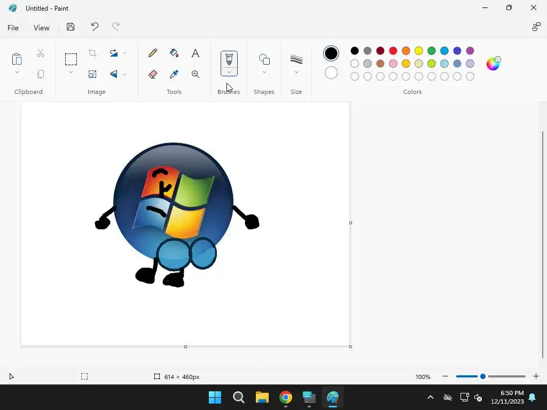Screen dimensions: 547x410
Task: Pick the green color swatch
Action: (x=432, y=51)
